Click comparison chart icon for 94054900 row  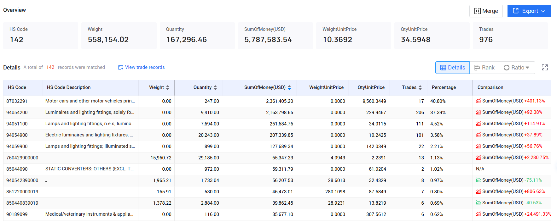click(479, 135)
